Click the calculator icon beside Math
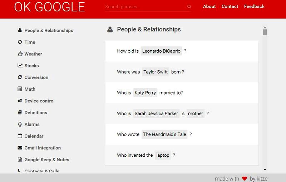286x182 pixels. pyautogui.click(x=20, y=89)
